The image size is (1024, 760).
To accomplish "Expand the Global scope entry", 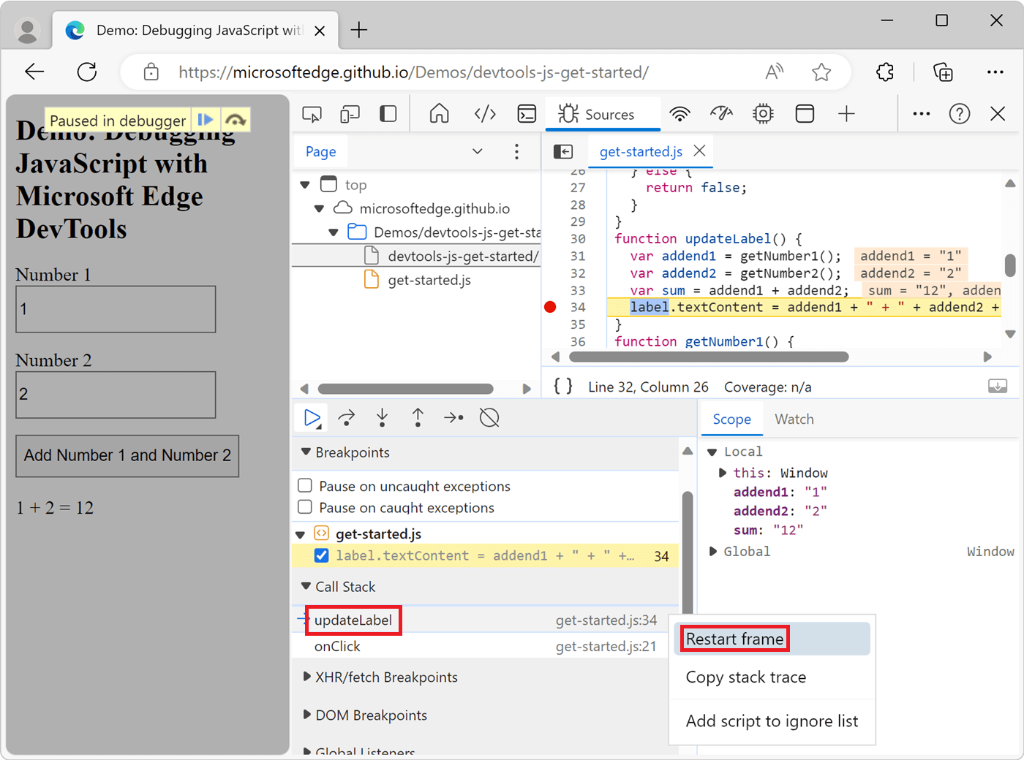I will point(714,551).
